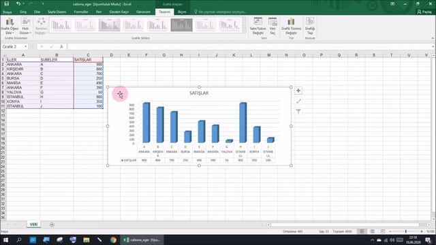The image size is (436, 245).
Task: Click Grafiği Taşı (Move Chart) button
Action: pyautogui.click(x=310, y=26)
